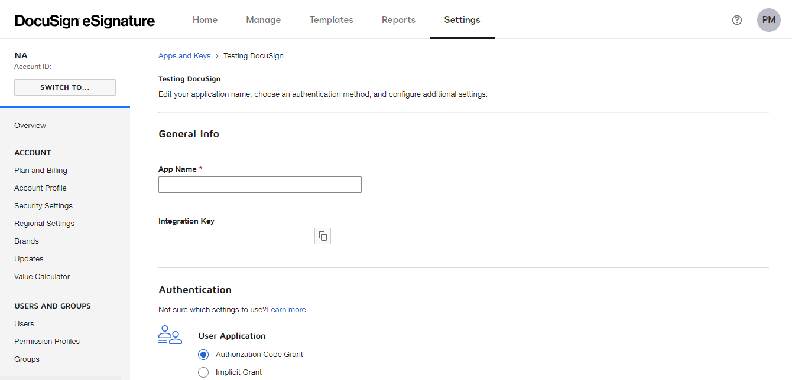Click the Integration Key label
The image size is (792, 380).
click(186, 221)
